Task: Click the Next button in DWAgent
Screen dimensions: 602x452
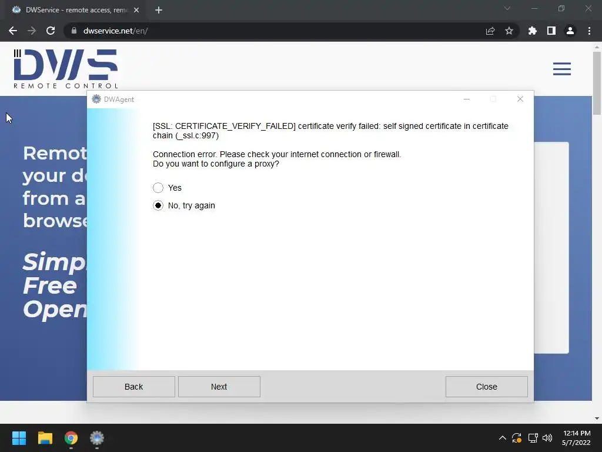Action: coord(219,387)
